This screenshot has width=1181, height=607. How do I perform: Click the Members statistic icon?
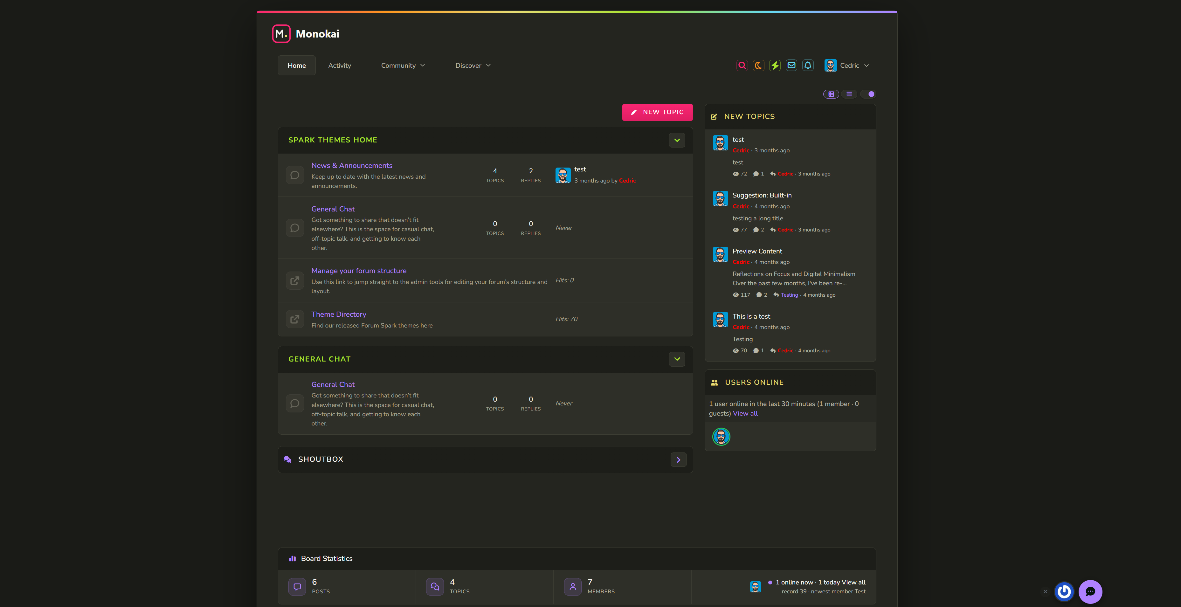pos(573,587)
